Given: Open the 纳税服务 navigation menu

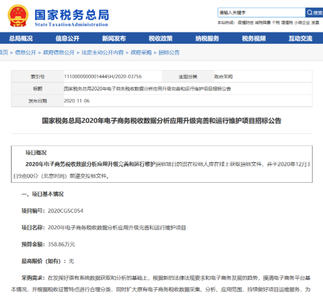Looking at the screenshot, I should [207, 38].
